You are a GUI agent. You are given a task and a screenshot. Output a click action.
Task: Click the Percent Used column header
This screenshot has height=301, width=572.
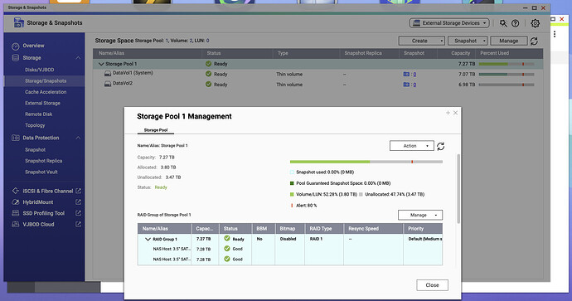pyautogui.click(x=510, y=53)
